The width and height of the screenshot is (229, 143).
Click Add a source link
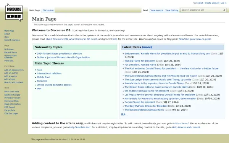(x=11, y=76)
